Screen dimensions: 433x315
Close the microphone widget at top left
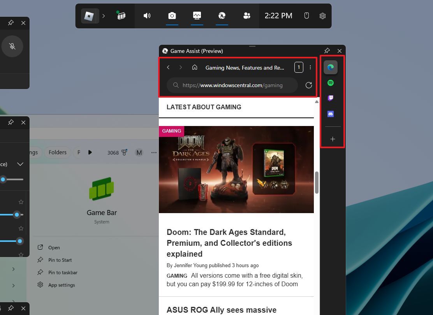[x=23, y=23]
